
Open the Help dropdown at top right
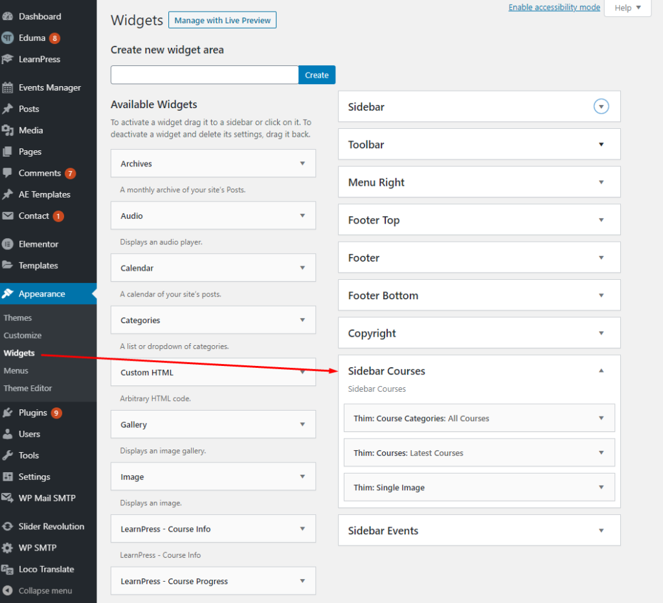(x=626, y=7)
